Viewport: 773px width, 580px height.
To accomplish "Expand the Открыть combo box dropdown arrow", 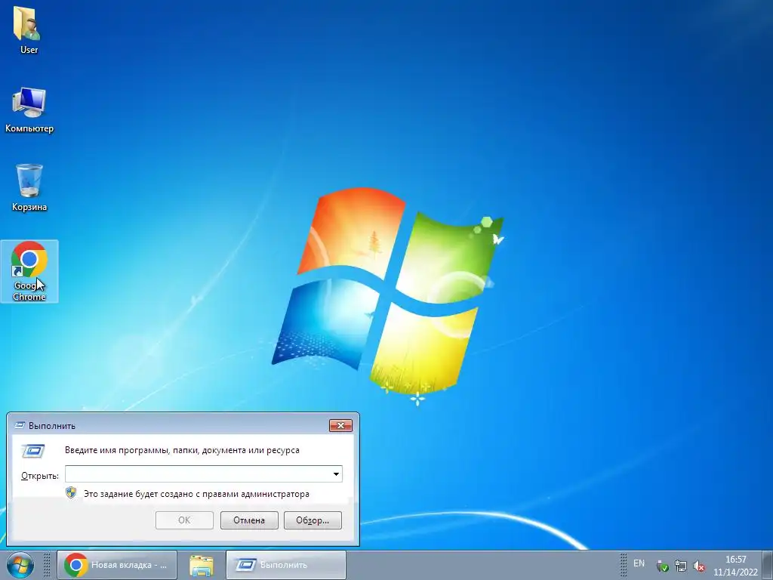I will point(336,474).
